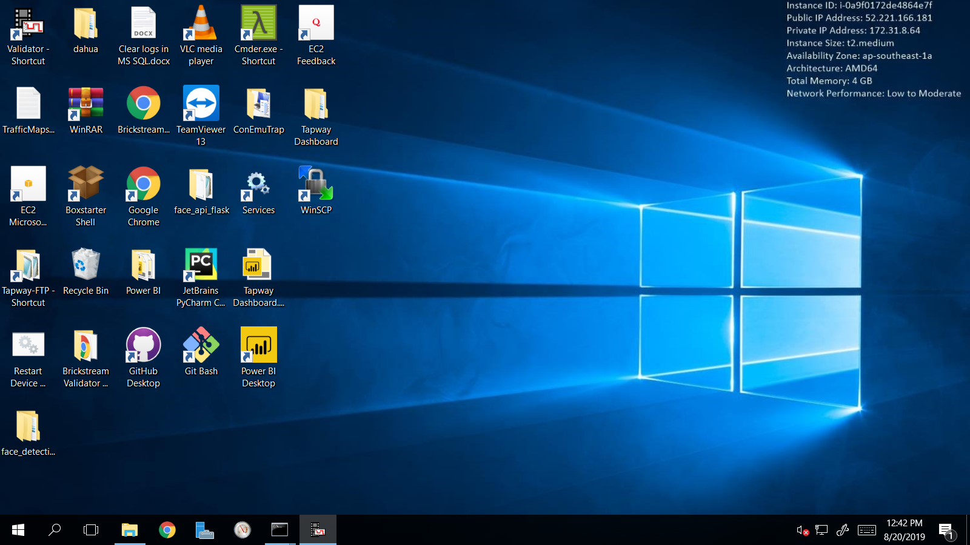Viewport: 970px width, 545px height.
Task: Open Server Manager from the taskbar
Action: [205, 530]
